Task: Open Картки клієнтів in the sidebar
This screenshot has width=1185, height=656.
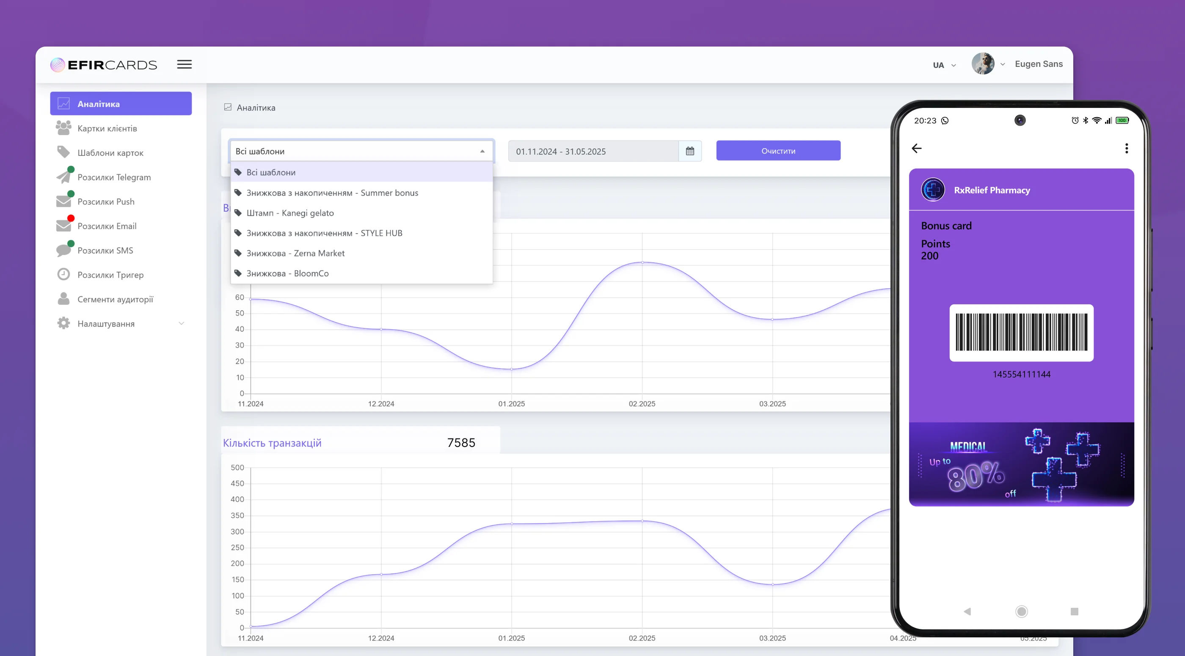Action: tap(107, 128)
